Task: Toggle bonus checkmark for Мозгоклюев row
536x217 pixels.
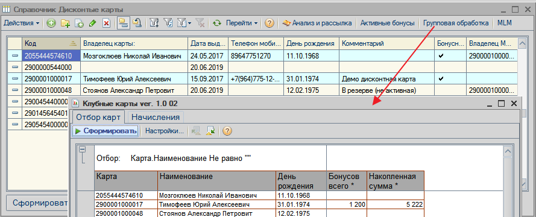Action: tap(441, 55)
